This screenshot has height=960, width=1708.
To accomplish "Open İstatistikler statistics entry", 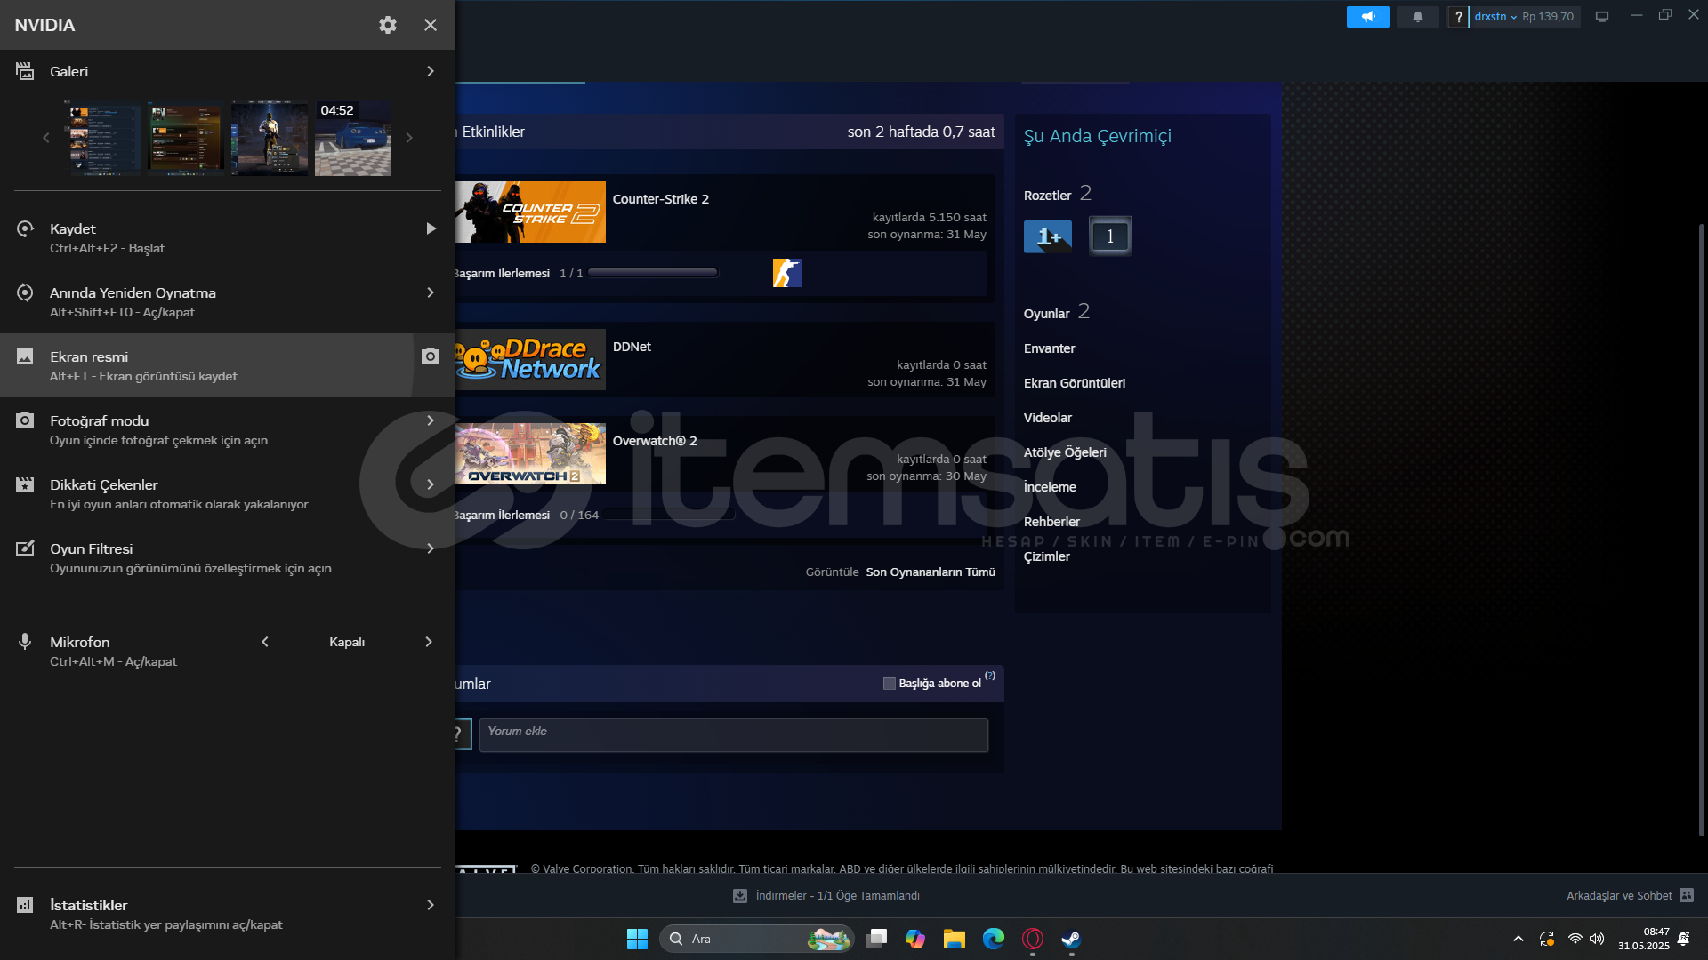I will 228,914.
